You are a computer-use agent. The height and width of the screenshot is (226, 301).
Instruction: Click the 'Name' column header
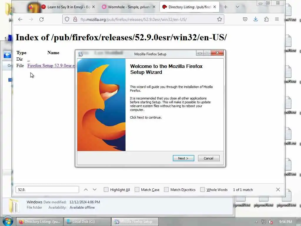click(53, 53)
